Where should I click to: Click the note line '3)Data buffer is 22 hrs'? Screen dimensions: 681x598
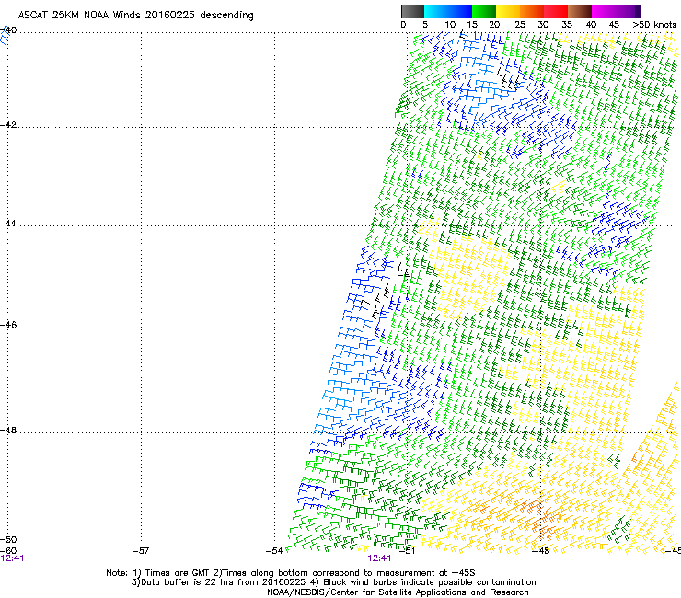tap(333, 582)
